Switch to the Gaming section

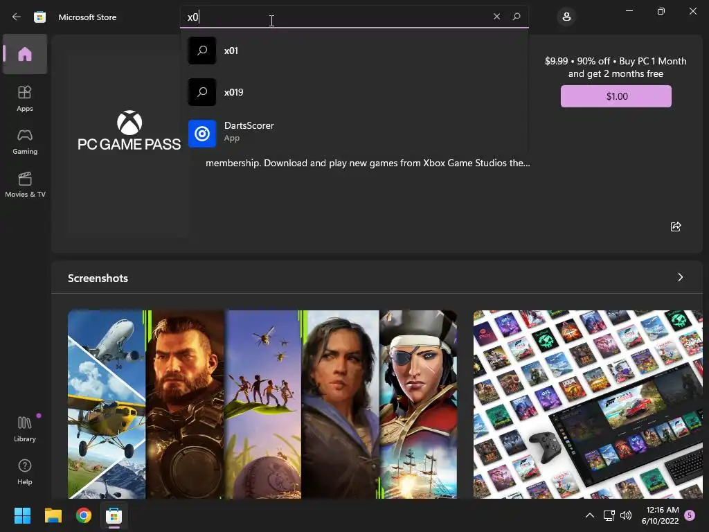click(25, 141)
